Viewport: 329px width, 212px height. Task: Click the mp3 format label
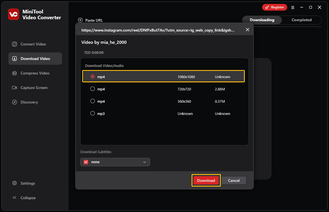pos(101,114)
